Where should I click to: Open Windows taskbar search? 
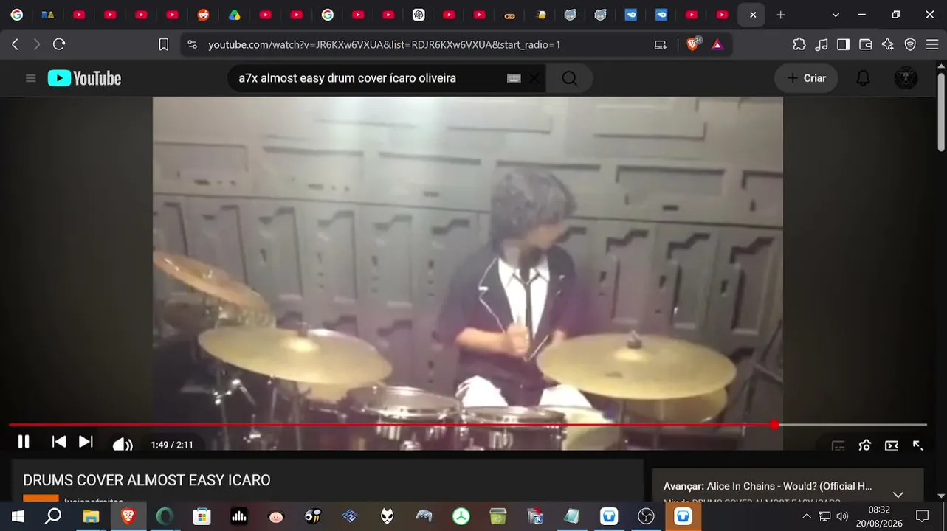(x=53, y=516)
